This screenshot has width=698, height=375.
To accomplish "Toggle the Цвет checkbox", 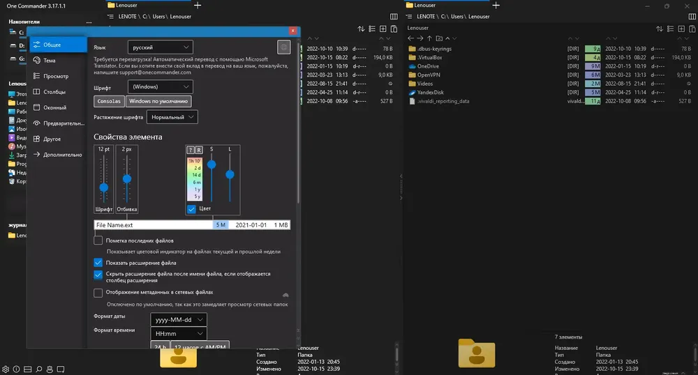I will point(191,208).
